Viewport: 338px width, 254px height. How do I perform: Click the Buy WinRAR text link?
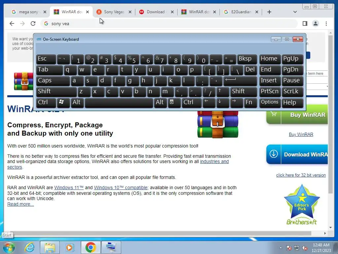301,134
